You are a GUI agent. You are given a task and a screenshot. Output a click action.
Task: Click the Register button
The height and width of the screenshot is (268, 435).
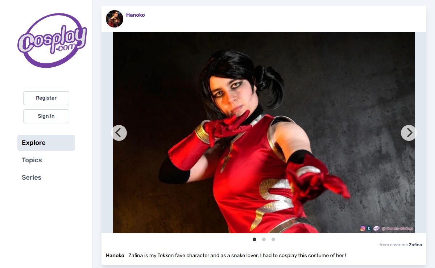click(46, 98)
